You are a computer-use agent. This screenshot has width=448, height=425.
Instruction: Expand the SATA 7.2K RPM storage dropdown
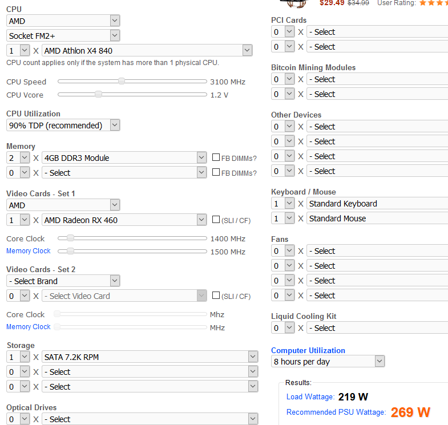pos(150,357)
